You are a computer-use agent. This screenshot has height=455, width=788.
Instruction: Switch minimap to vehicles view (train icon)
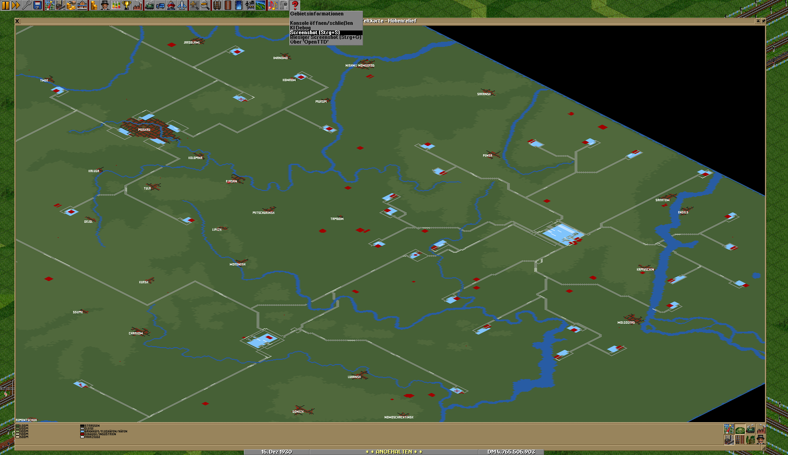(x=750, y=429)
